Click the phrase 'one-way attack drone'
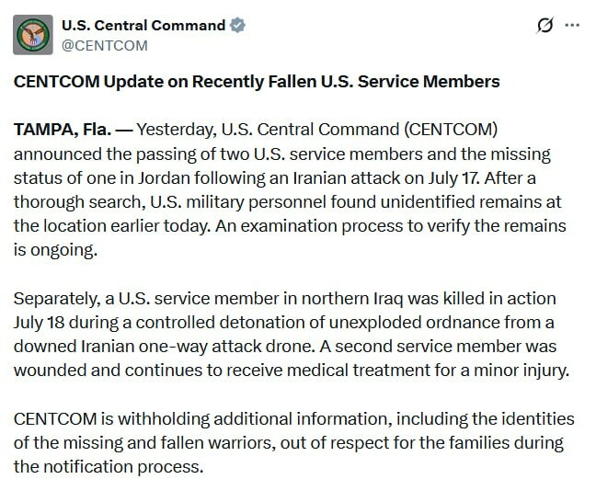596x479 pixels. [x=226, y=347]
